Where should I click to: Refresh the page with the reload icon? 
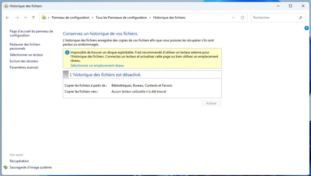pos(242,17)
